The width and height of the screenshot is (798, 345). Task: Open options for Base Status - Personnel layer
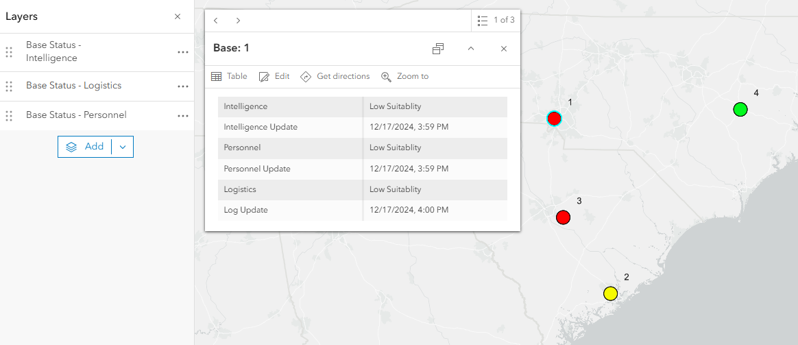[x=183, y=116]
